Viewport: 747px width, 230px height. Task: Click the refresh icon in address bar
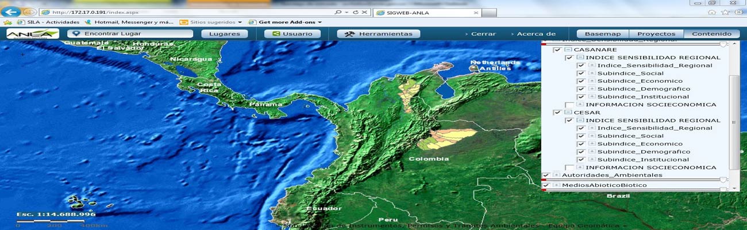point(356,12)
